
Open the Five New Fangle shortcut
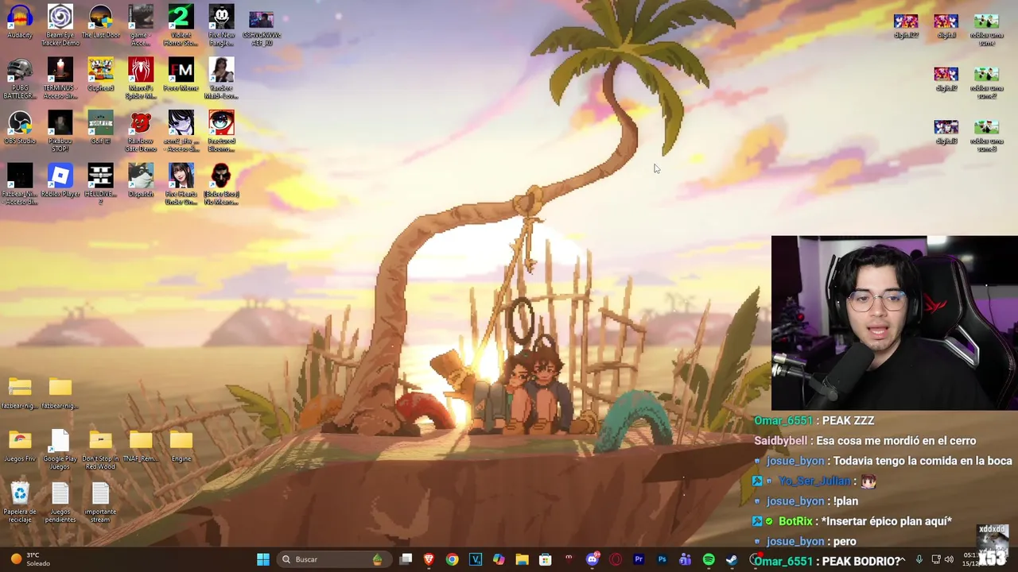[x=221, y=25]
